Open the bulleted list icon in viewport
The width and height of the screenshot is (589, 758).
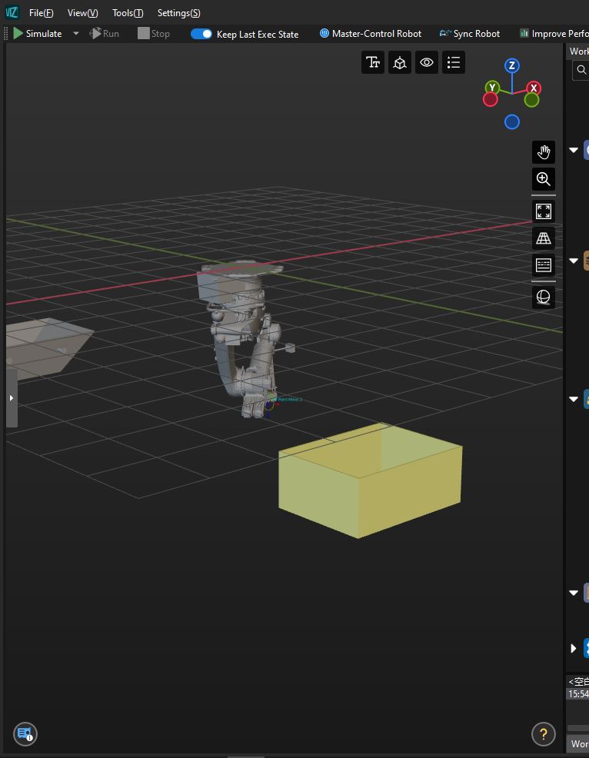(454, 63)
